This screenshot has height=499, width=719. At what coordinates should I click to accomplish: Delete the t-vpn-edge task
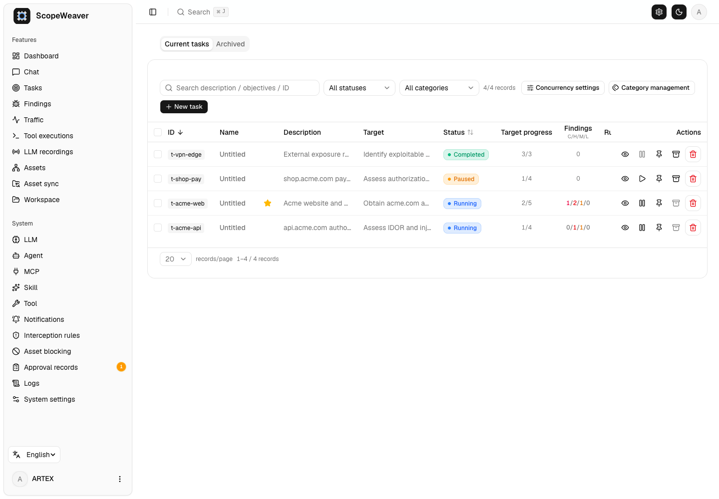[x=693, y=154]
